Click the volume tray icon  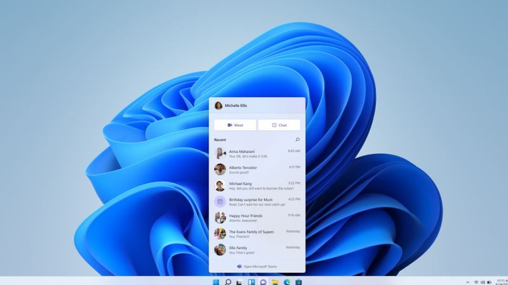[x=483, y=282]
